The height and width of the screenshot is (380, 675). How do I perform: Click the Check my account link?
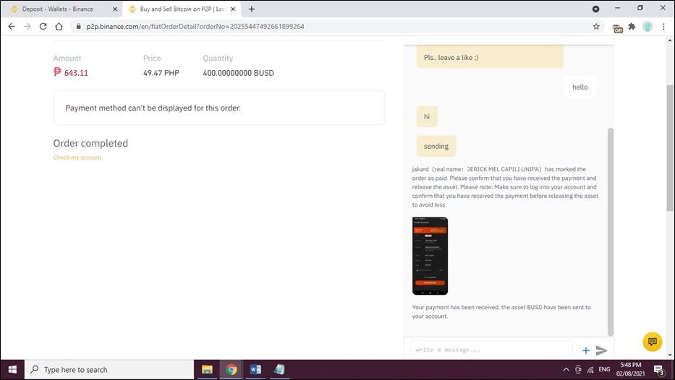(77, 157)
